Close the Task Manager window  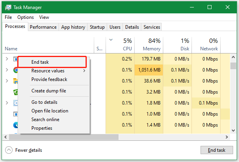(228, 7)
